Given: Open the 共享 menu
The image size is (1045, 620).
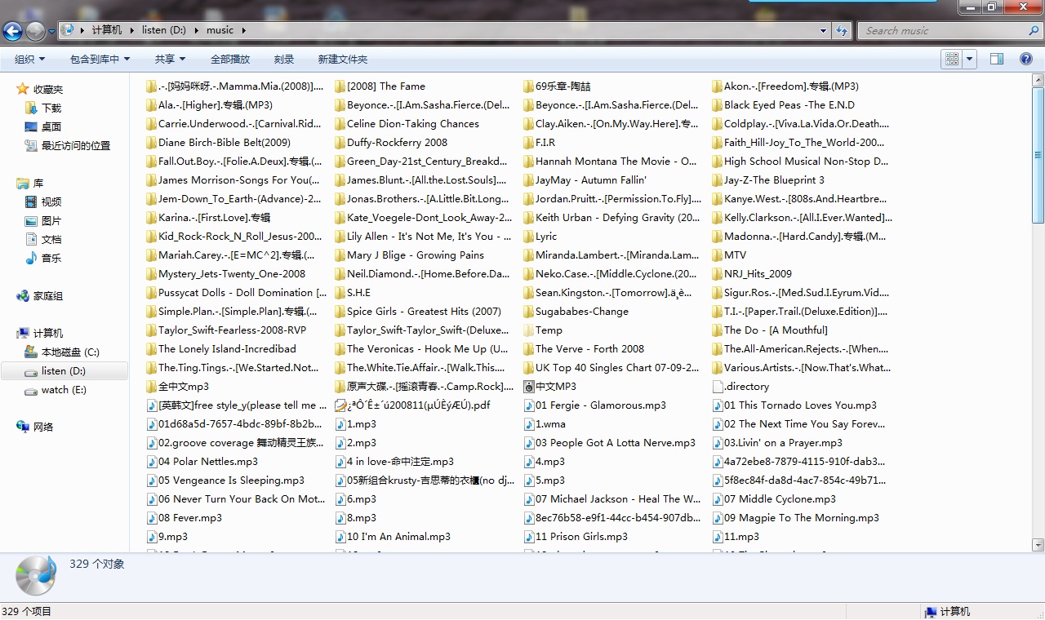Looking at the screenshot, I should 170,59.
